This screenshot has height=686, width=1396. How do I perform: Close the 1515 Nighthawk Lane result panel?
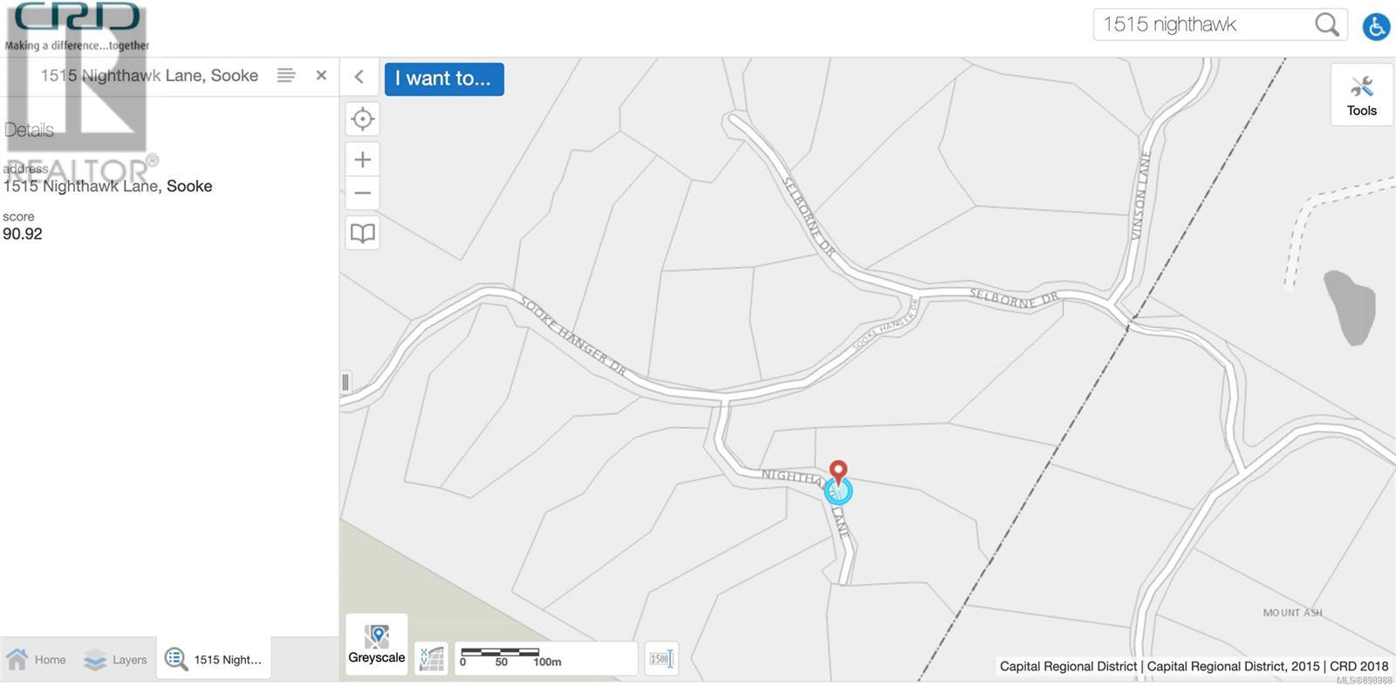[x=321, y=76]
